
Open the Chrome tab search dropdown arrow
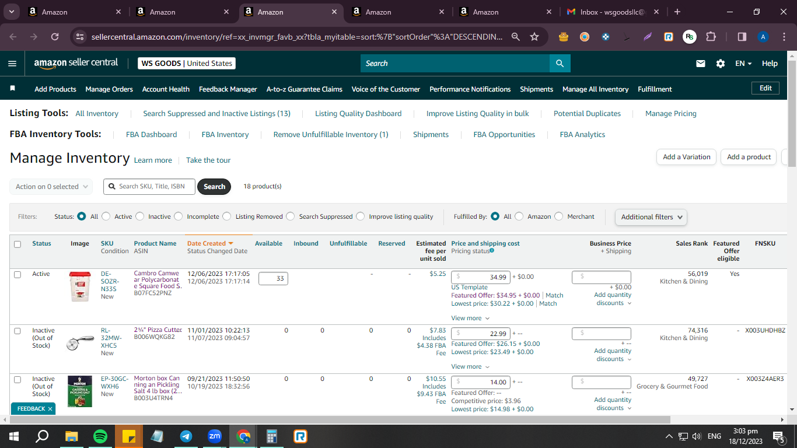12,12
